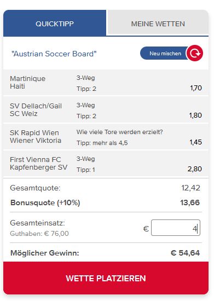This screenshot has width=214, height=301.
Task: Click the Bonusquote (+10%) label
Action: [45, 202]
